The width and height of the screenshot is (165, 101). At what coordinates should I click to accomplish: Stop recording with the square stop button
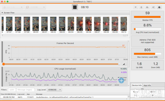75,7
